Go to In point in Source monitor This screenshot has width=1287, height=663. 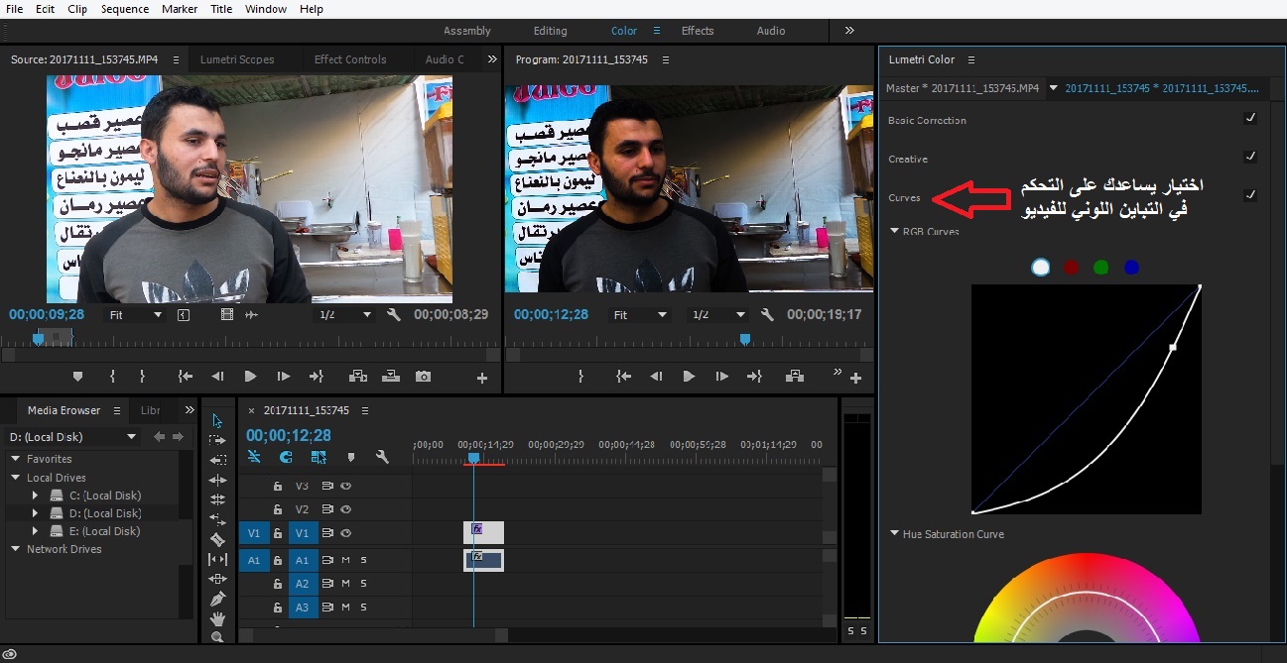click(185, 377)
